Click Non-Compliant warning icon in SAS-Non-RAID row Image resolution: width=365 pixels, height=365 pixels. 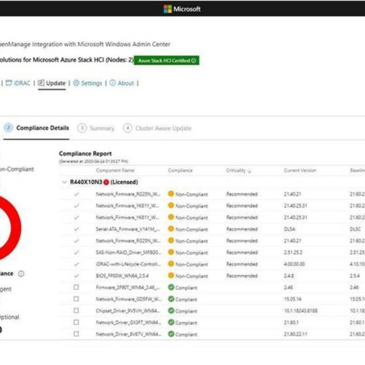171,252
